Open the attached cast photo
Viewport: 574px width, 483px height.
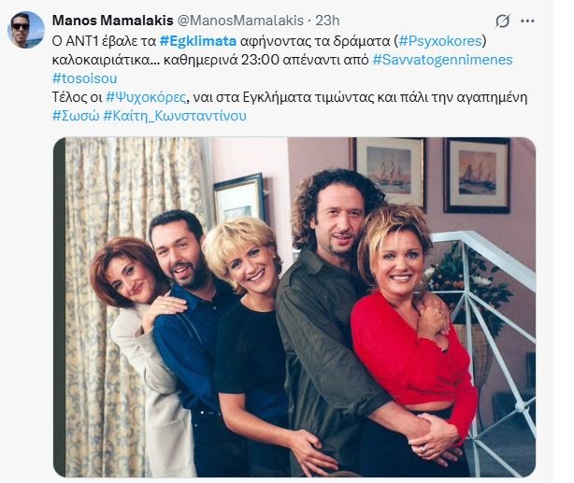[x=294, y=306]
